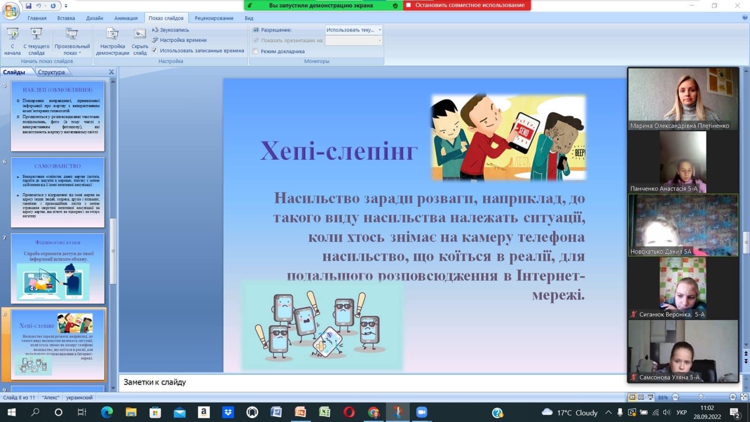Toggle Использовать записанные времена checkbox

tap(155, 51)
